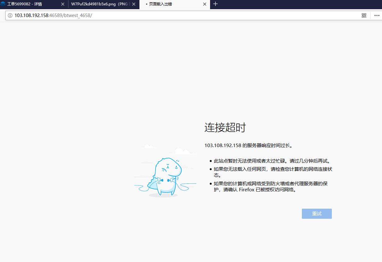Click the btwest_4658 path in the address bar
This screenshot has width=382, height=262.
click(x=77, y=15)
